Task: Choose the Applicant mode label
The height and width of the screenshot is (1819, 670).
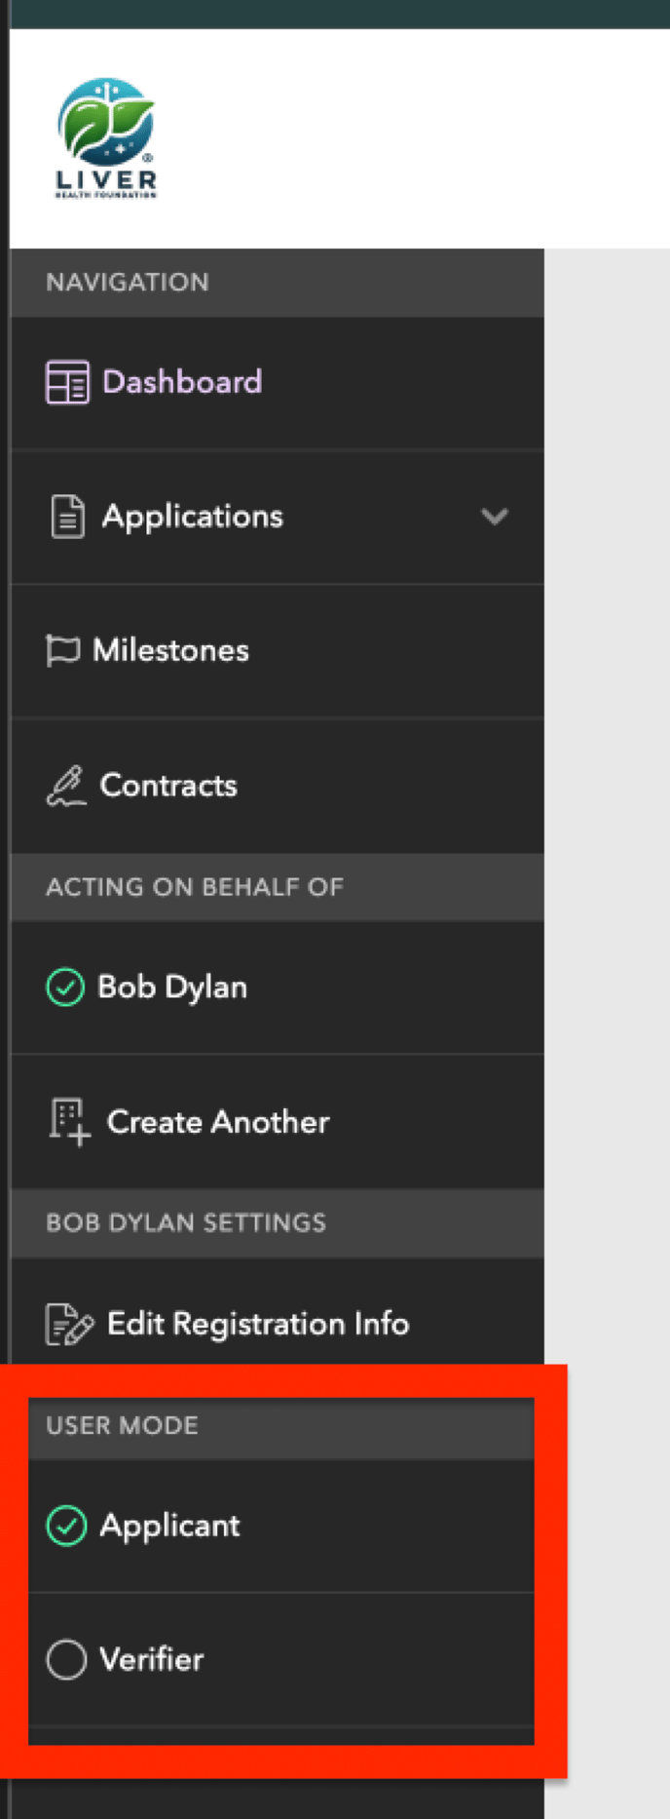Action: click(169, 1526)
